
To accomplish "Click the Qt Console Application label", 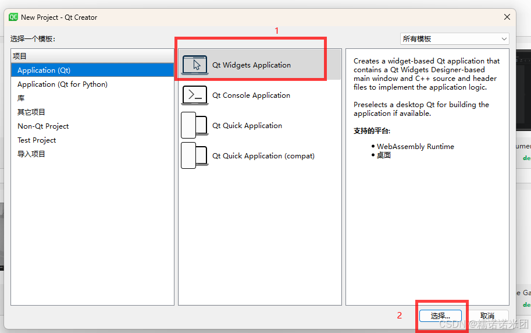I will click(251, 95).
